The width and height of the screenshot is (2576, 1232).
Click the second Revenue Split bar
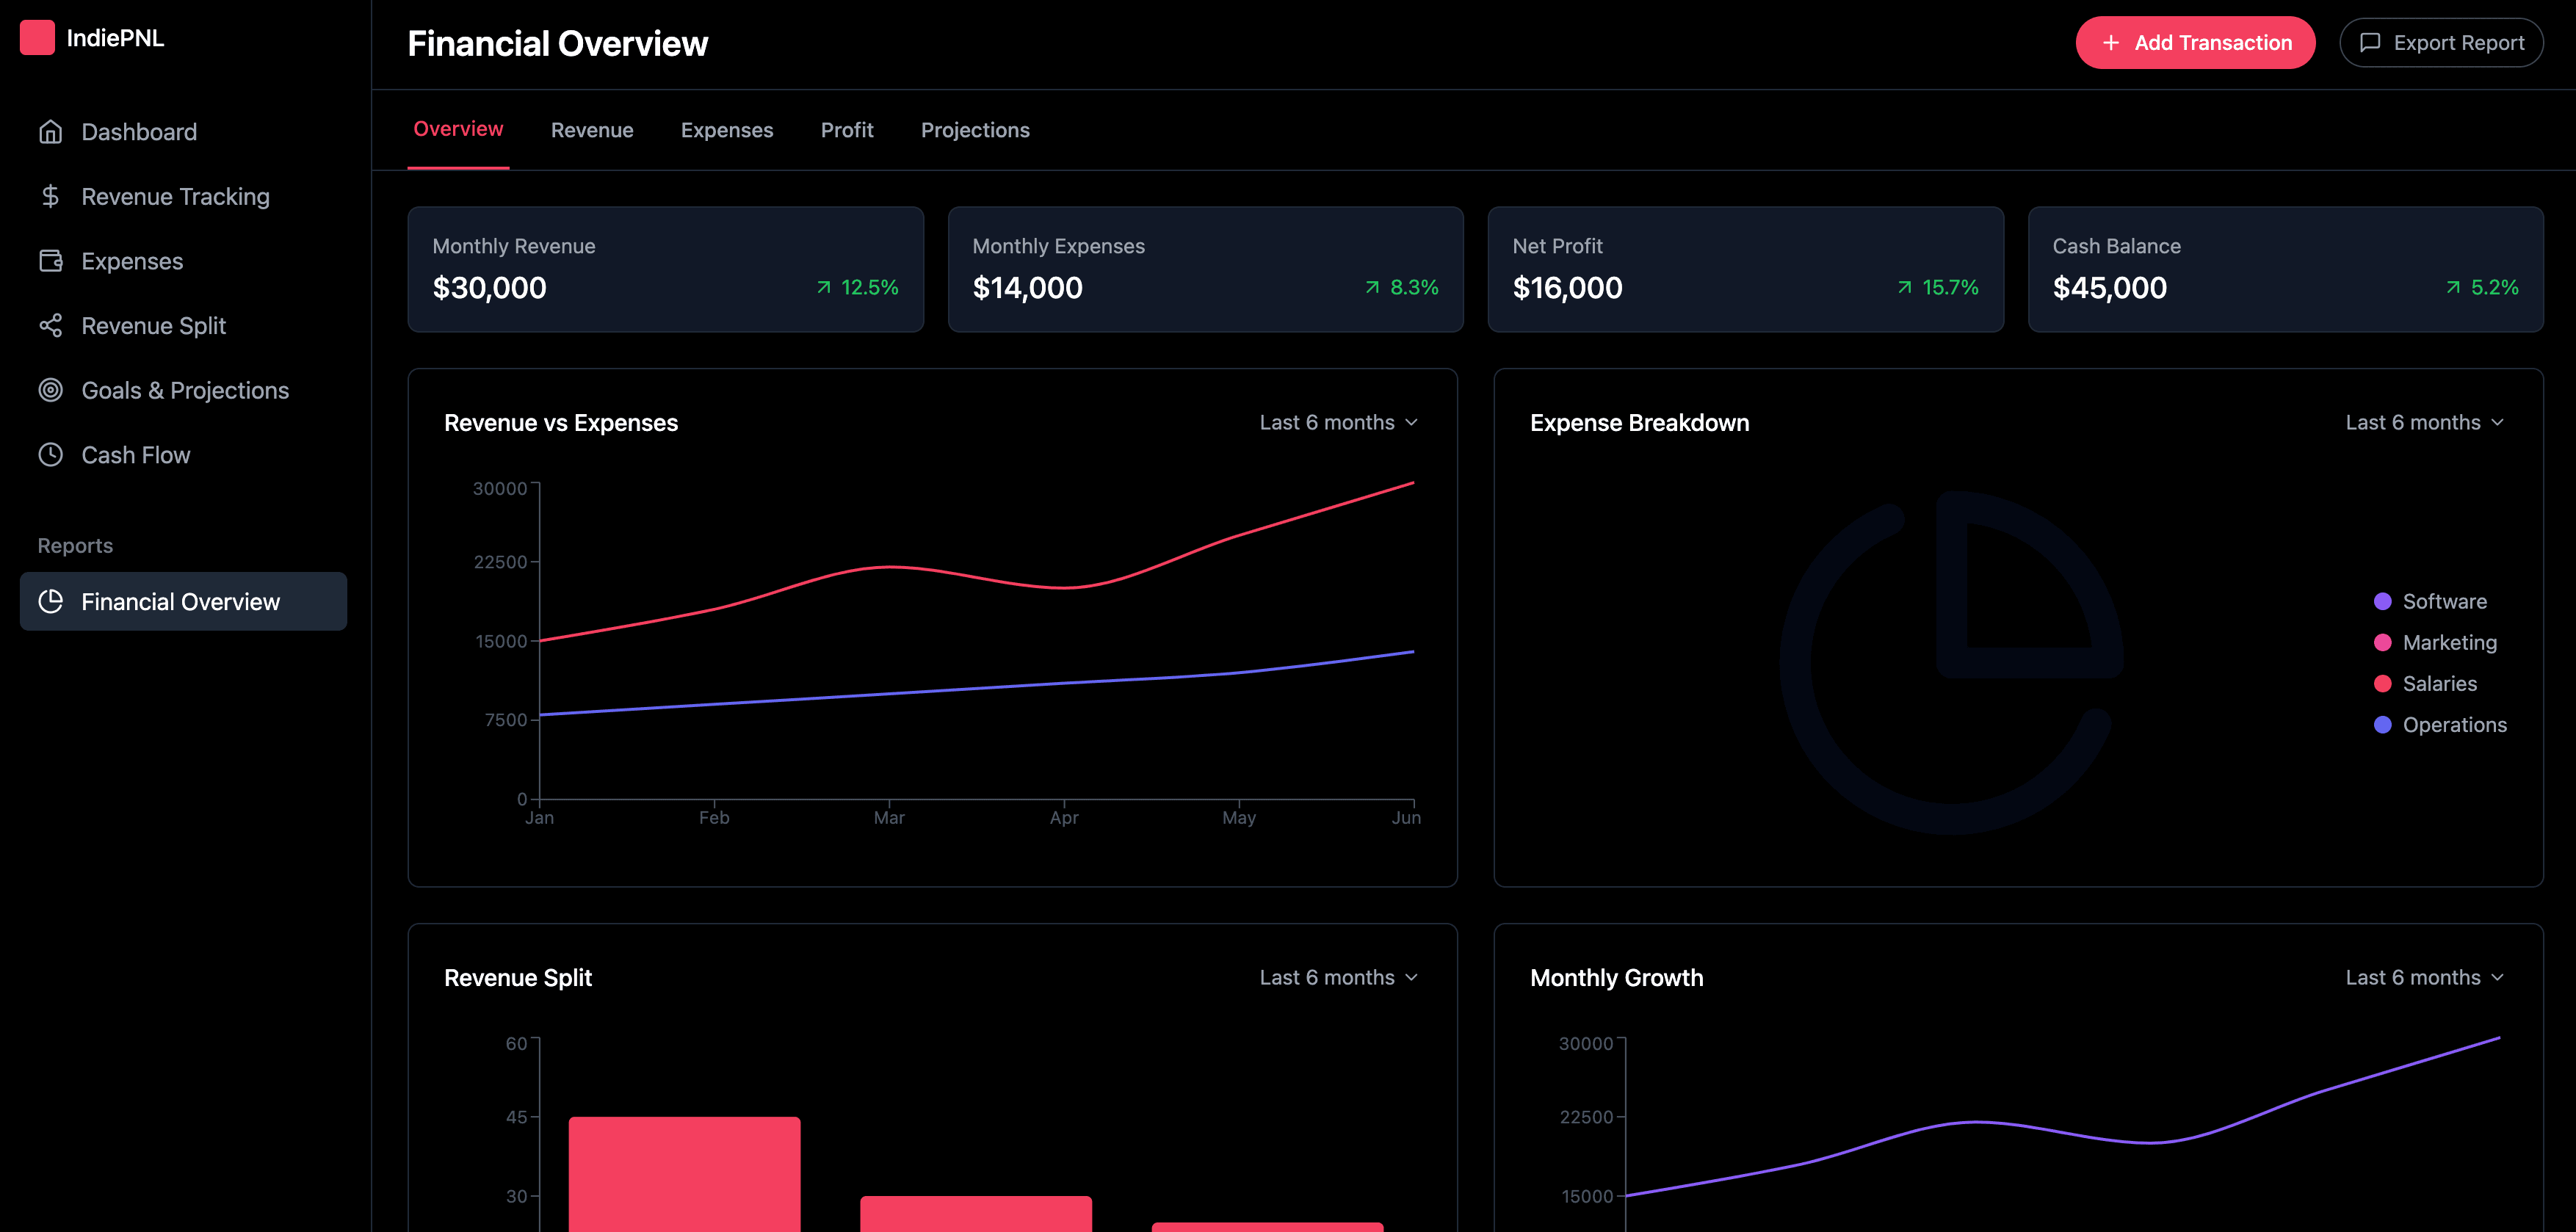tap(975, 1213)
